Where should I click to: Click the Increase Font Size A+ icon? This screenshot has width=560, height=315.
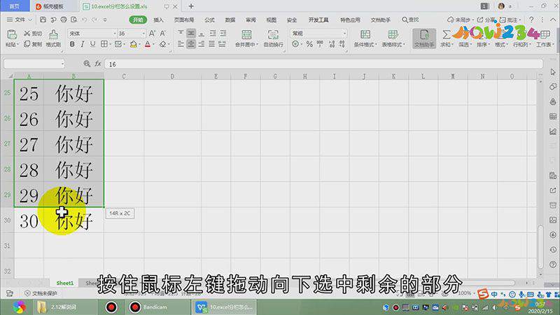[x=152, y=33]
